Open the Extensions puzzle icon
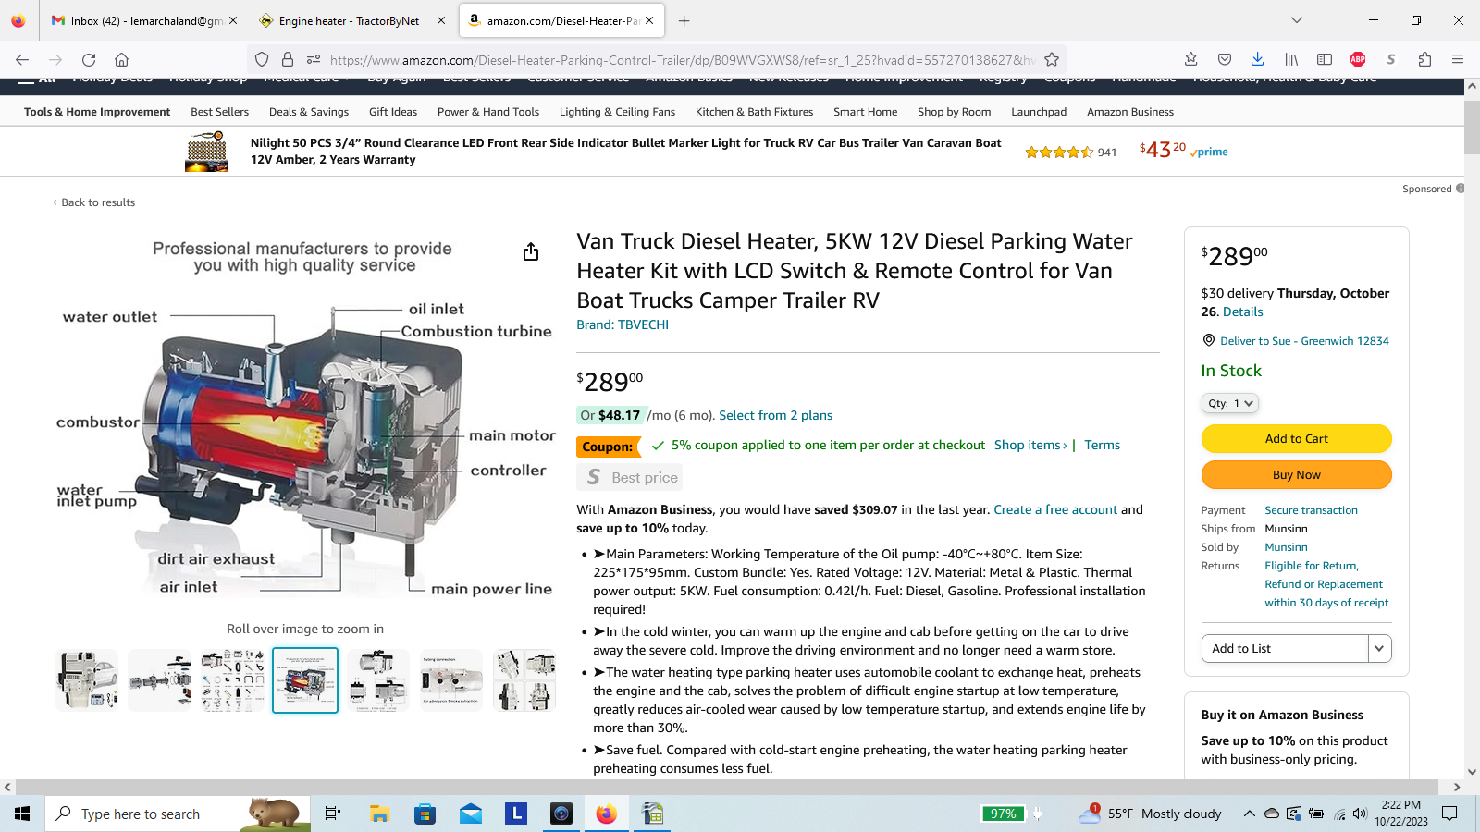 pyautogui.click(x=1424, y=59)
